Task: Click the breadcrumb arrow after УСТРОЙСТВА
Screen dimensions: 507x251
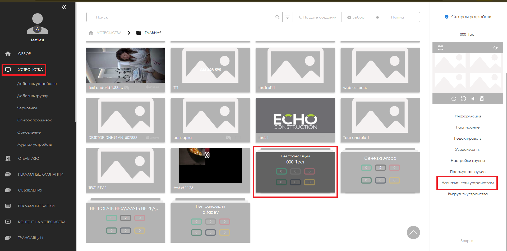Action: [x=129, y=33]
